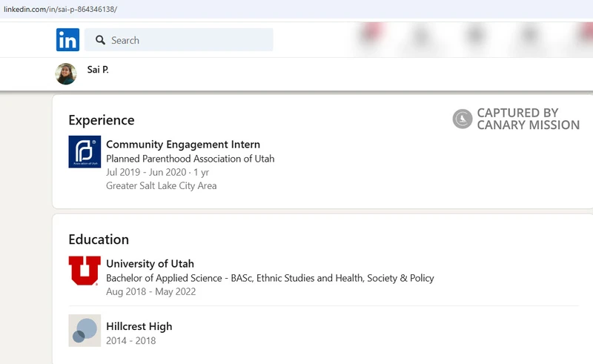Click the Experience section heading
This screenshot has height=364, width=593.
coord(102,120)
